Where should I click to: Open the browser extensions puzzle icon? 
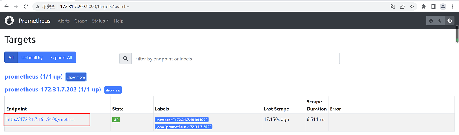click(x=423, y=6)
